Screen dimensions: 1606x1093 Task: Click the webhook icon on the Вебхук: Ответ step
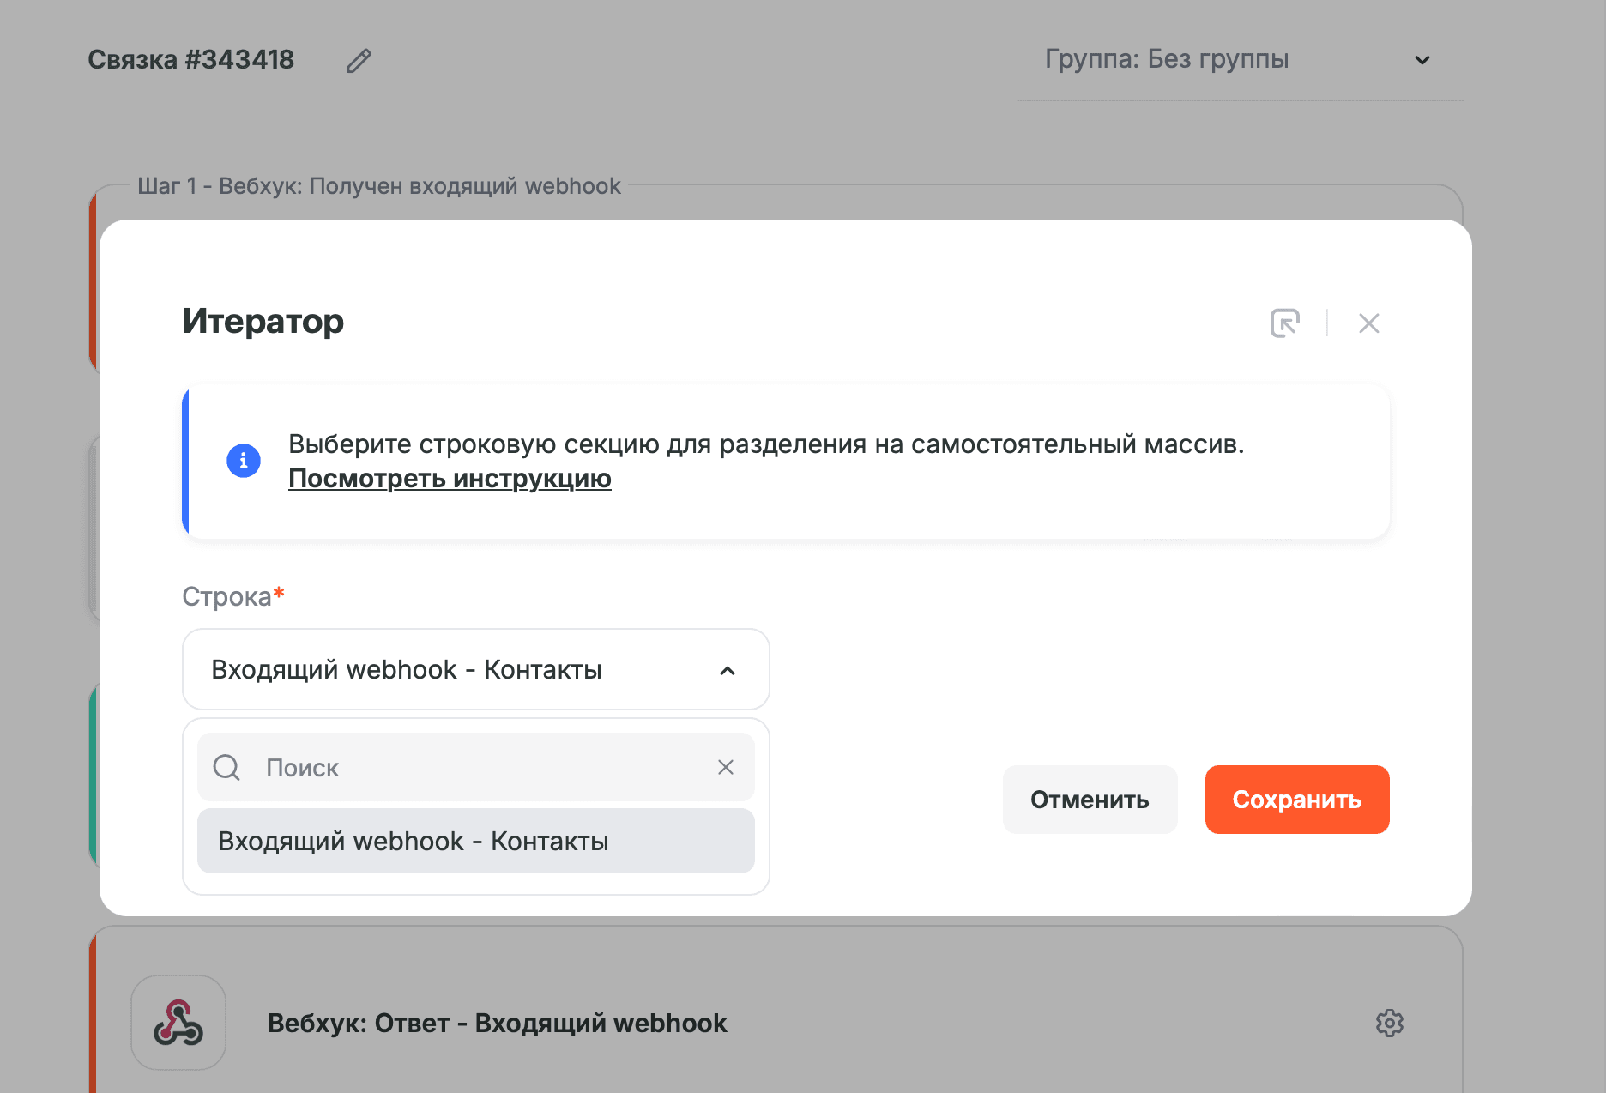(178, 1022)
